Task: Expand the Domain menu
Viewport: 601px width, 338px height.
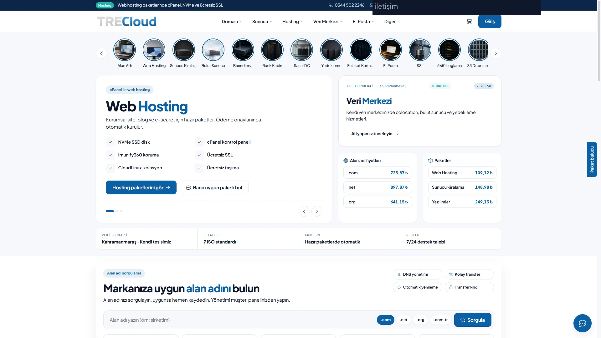Action: coord(232,22)
